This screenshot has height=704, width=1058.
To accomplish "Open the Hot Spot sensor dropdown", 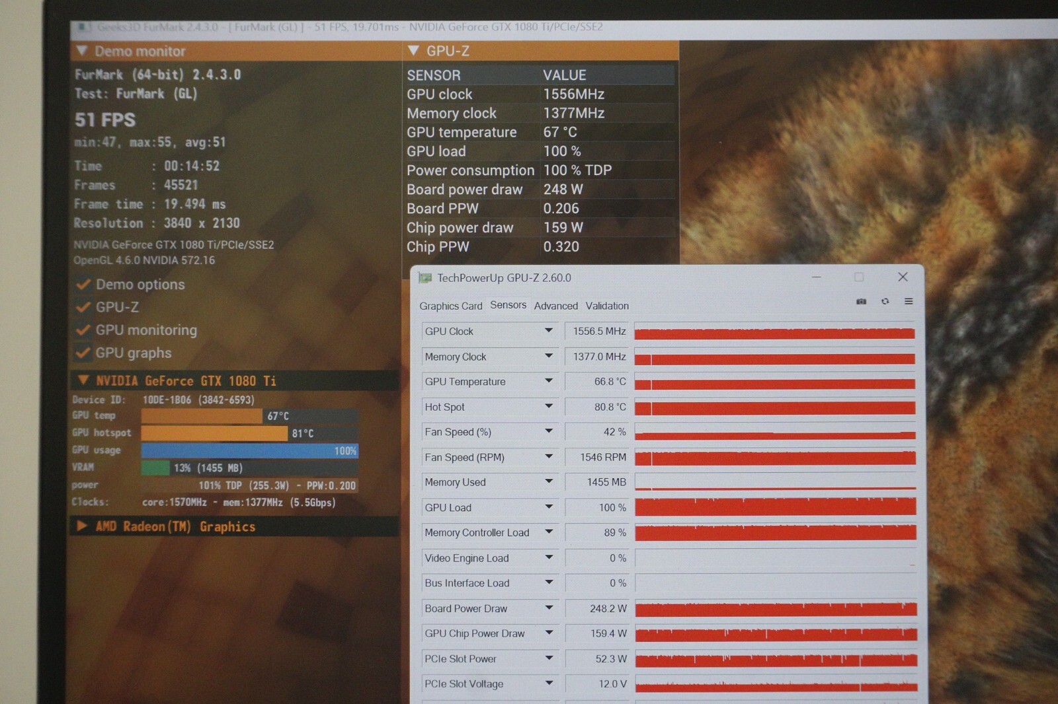I will coord(549,406).
